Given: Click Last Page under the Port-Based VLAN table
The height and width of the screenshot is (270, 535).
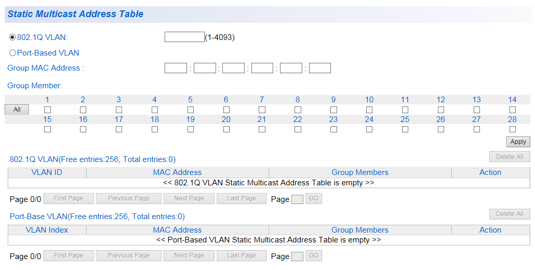Looking at the screenshot, I should pyautogui.click(x=242, y=255).
